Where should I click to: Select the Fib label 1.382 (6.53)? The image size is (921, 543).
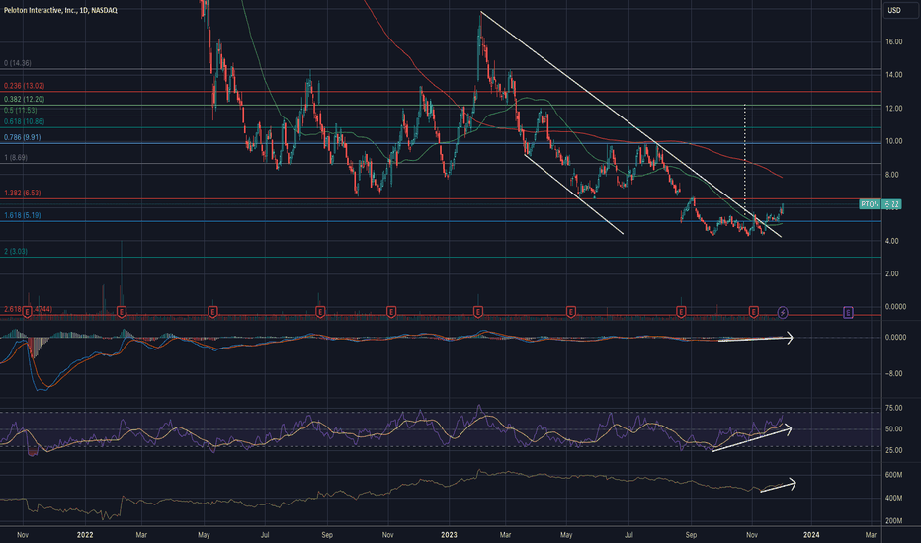(23, 193)
